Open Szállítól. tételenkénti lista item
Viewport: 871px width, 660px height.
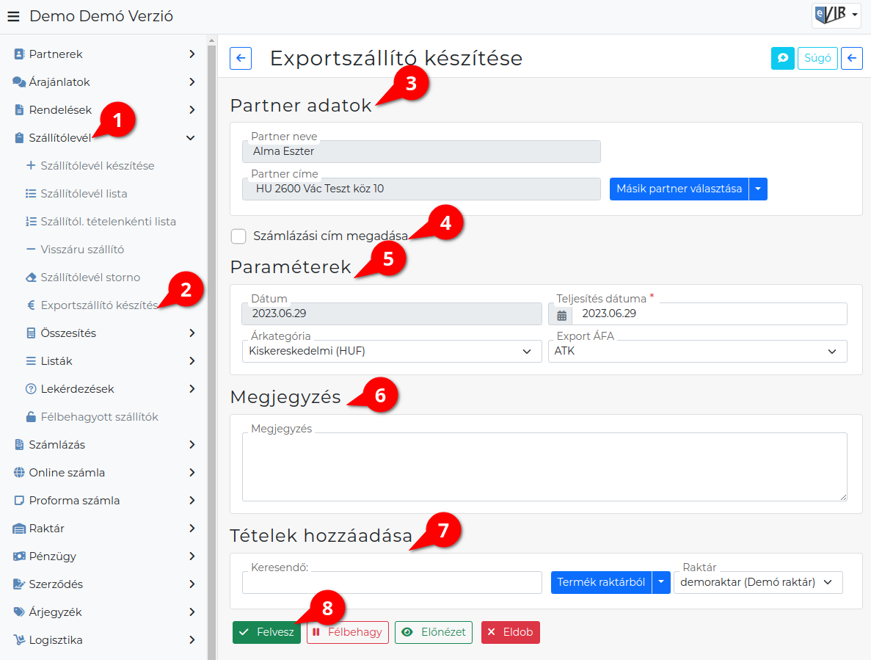[x=109, y=221]
